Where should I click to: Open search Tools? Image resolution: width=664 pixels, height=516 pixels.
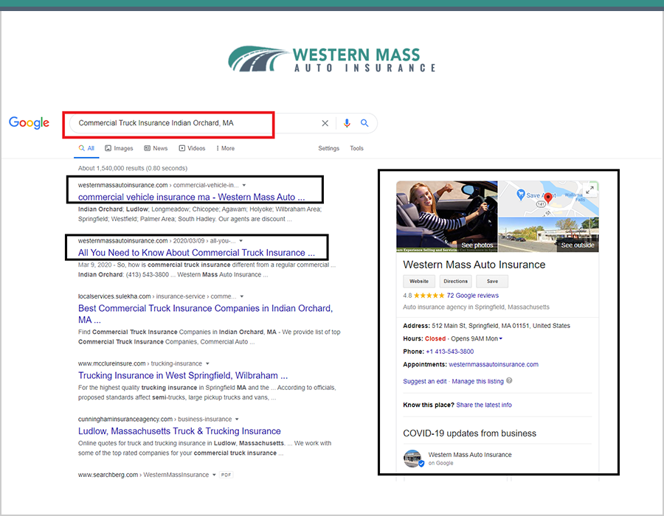point(356,148)
